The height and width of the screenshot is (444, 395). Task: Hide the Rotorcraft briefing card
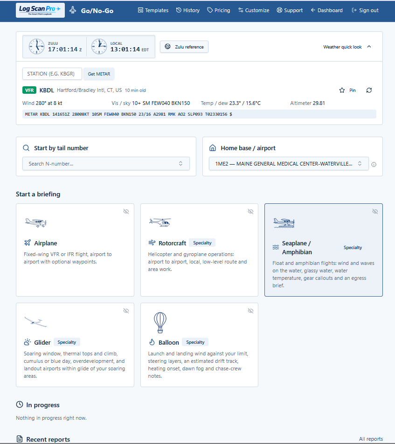pos(250,212)
